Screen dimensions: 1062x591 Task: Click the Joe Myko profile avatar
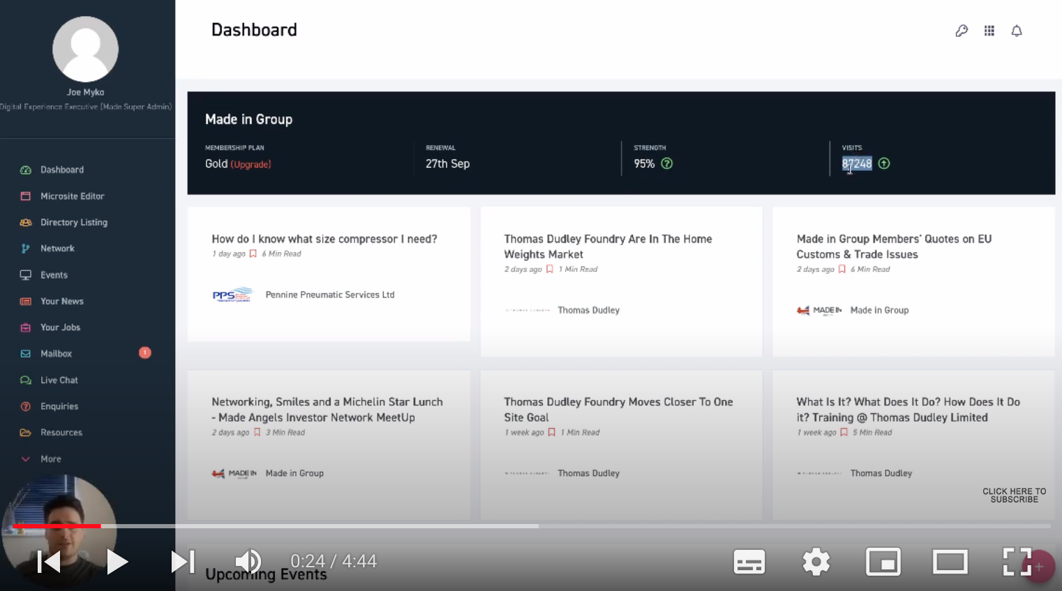86,49
